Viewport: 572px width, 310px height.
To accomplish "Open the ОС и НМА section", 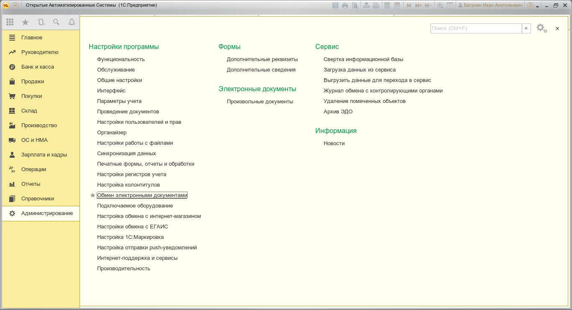I will tap(41, 140).
